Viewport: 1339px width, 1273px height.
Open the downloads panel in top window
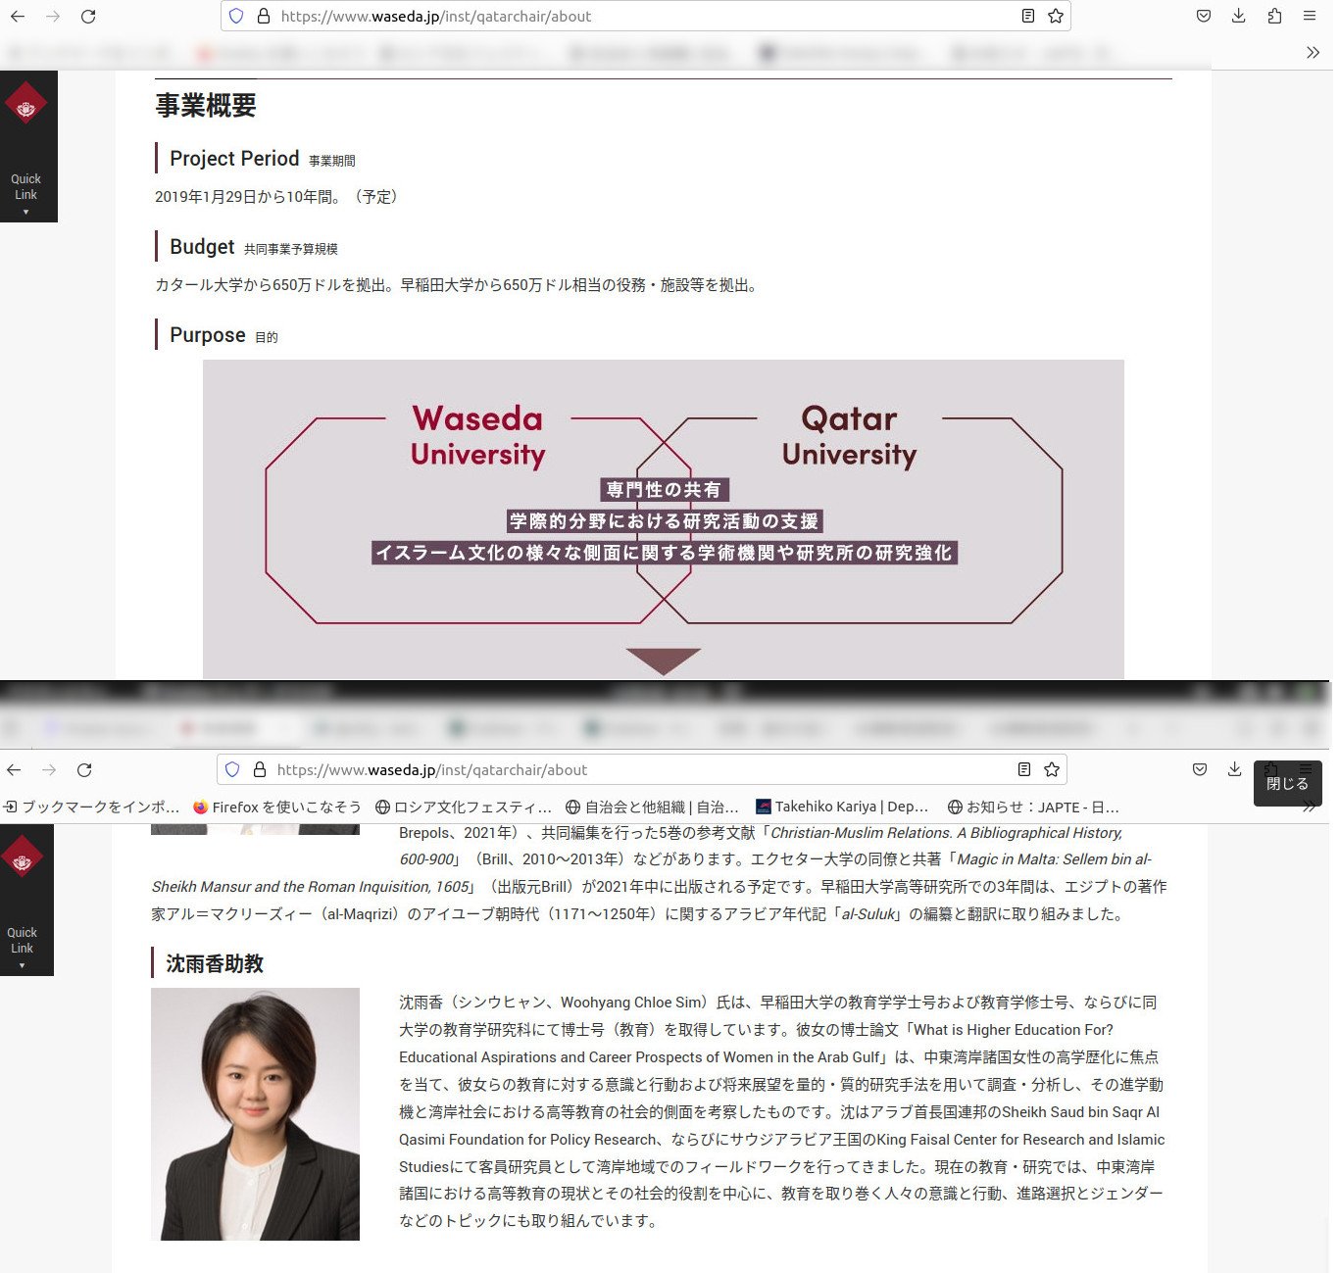(x=1239, y=16)
